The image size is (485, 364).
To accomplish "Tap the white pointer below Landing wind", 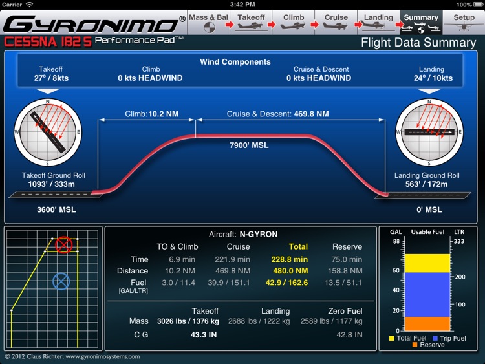I will 429,91.
